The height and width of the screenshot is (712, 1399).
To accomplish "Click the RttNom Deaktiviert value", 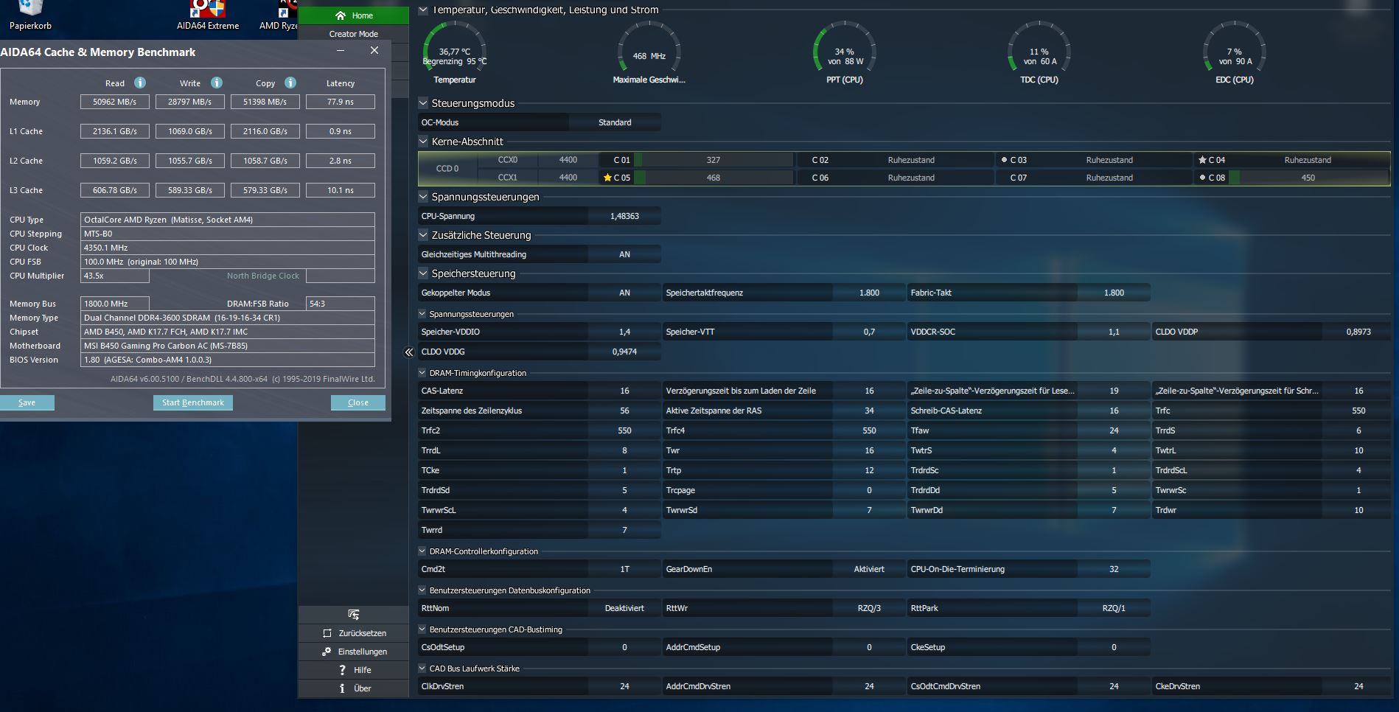I will pyautogui.click(x=624, y=608).
